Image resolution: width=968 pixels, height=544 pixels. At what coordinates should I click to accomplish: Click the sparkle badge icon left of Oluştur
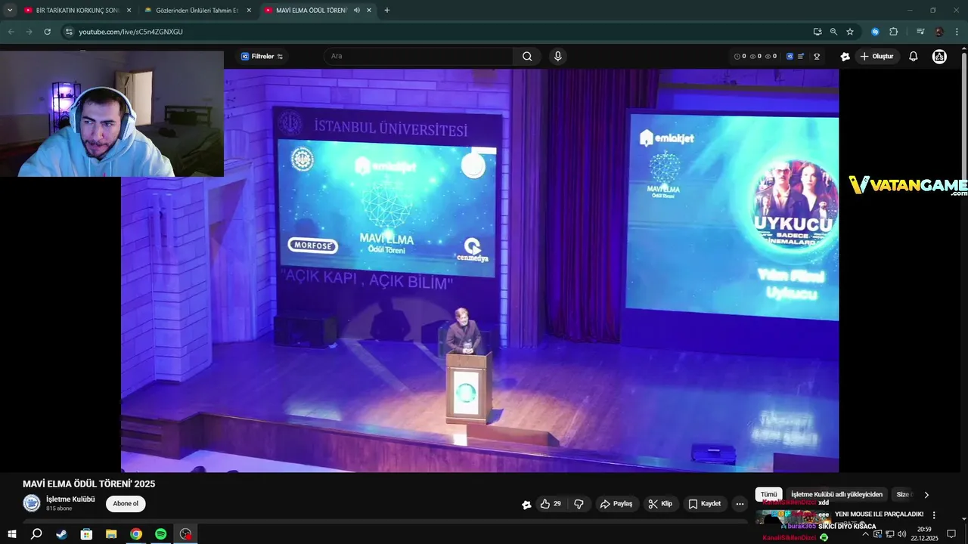point(845,57)
